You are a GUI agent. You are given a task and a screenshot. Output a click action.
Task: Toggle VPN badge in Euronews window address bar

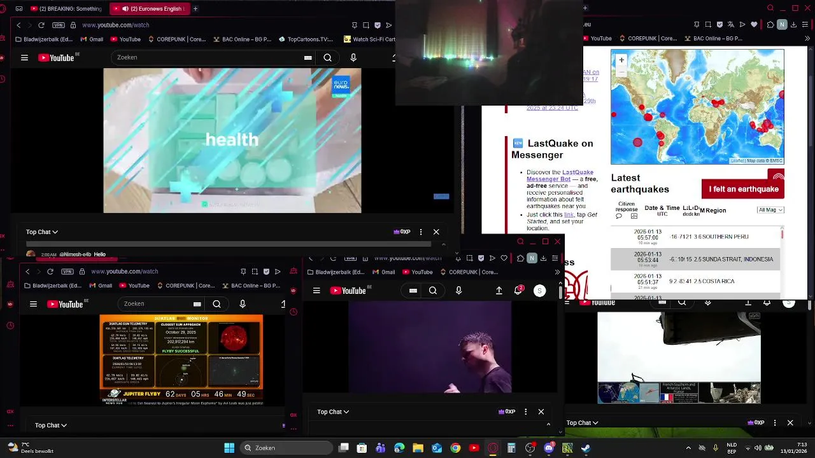click(59, 25)
